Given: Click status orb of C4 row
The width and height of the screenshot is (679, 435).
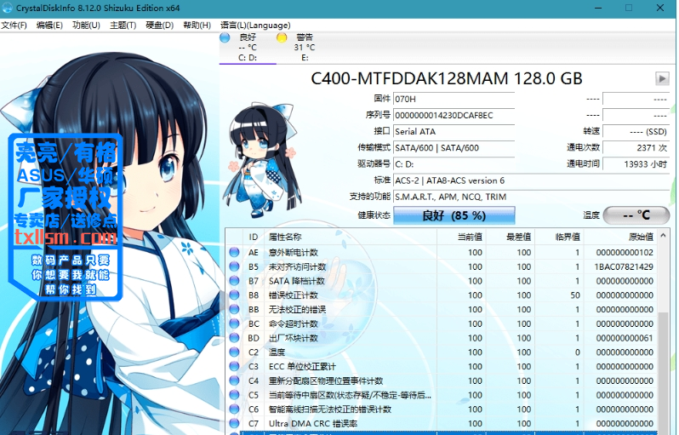Looking at the screenshot, I should click(x=234, y=381).
